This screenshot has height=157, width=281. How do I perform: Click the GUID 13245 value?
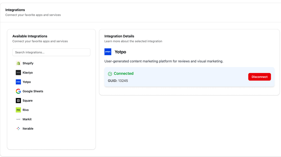123,81
